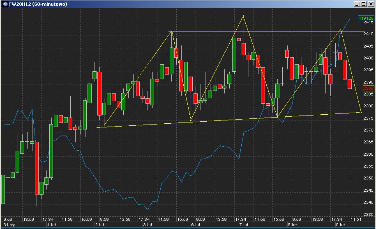The height and width of the screenshot is (229, 376).
Task: Click the 11:51 time axis label
Action: tap(355, 219)
